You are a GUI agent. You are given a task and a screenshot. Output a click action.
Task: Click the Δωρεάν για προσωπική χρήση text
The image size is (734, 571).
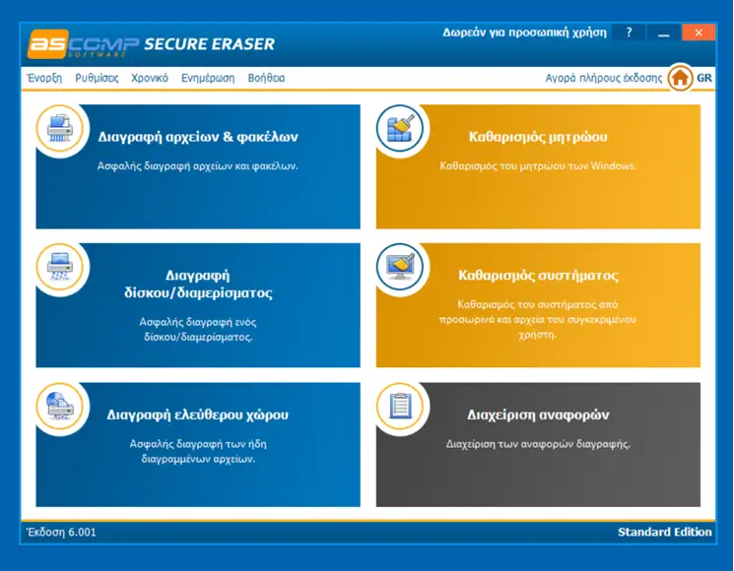point(524,32)
